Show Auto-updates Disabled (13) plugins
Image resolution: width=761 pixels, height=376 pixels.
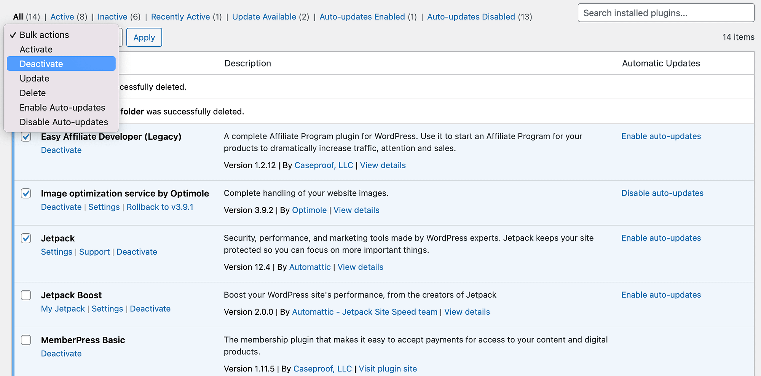click(x=480, y=17)
